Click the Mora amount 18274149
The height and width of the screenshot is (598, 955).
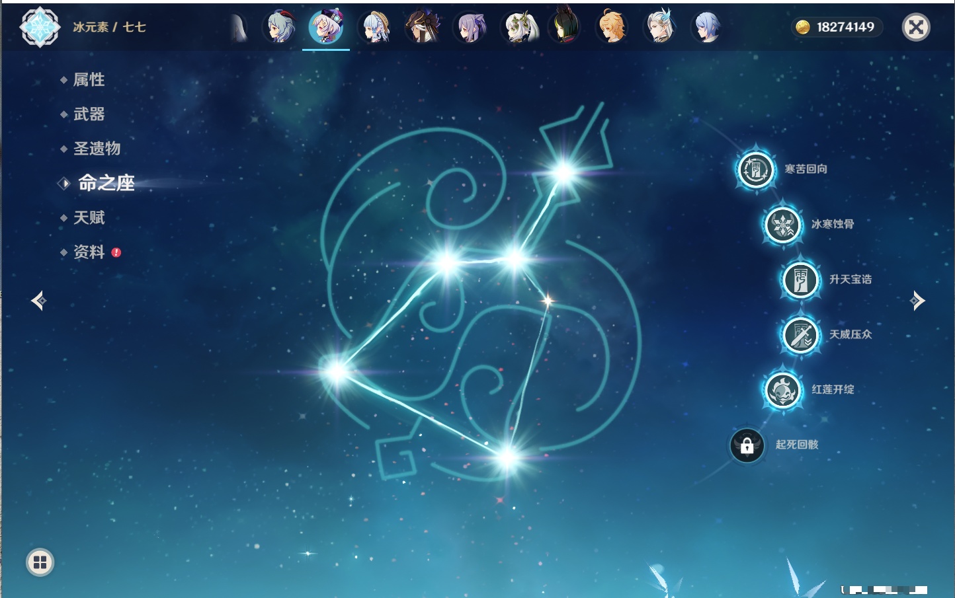tap(845, 27)
